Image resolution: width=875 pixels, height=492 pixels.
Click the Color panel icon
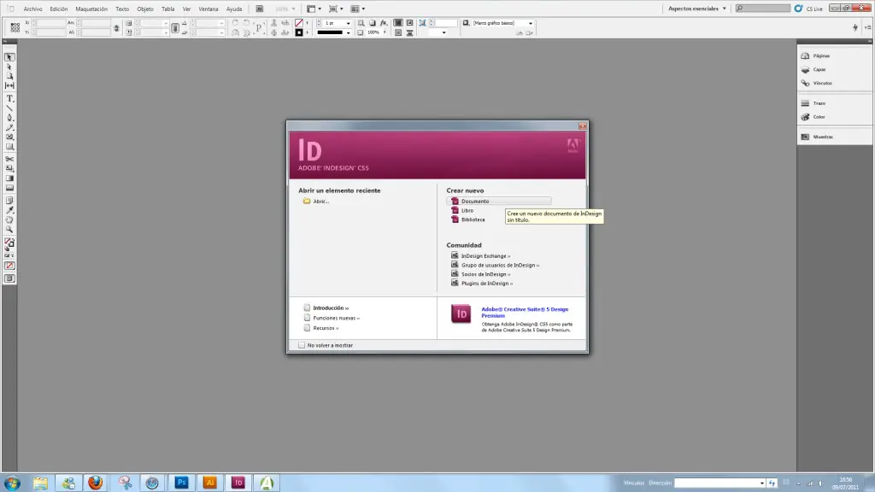click(805, 117)
